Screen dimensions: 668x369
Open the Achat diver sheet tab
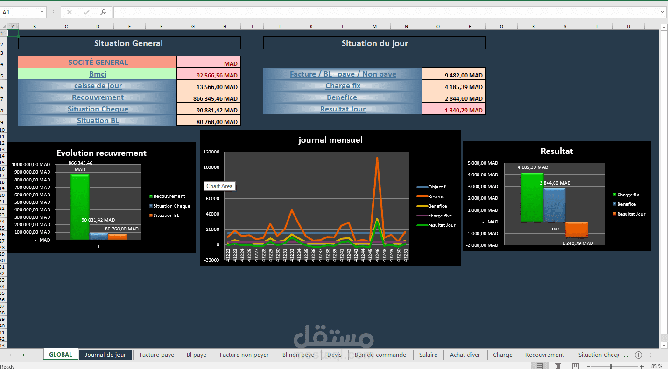465,355
